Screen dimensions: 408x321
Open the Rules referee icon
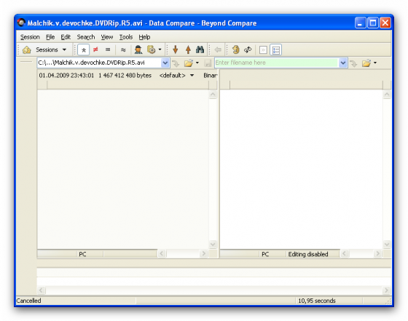[x=138, y=49]
